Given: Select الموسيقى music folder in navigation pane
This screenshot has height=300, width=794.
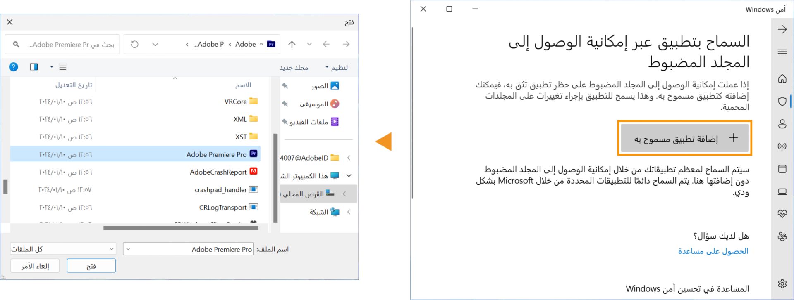Looking at the screenshot, I should point(319,104).
